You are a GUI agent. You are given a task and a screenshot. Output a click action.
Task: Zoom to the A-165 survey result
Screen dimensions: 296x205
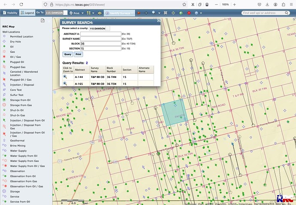tap(65, 83)
